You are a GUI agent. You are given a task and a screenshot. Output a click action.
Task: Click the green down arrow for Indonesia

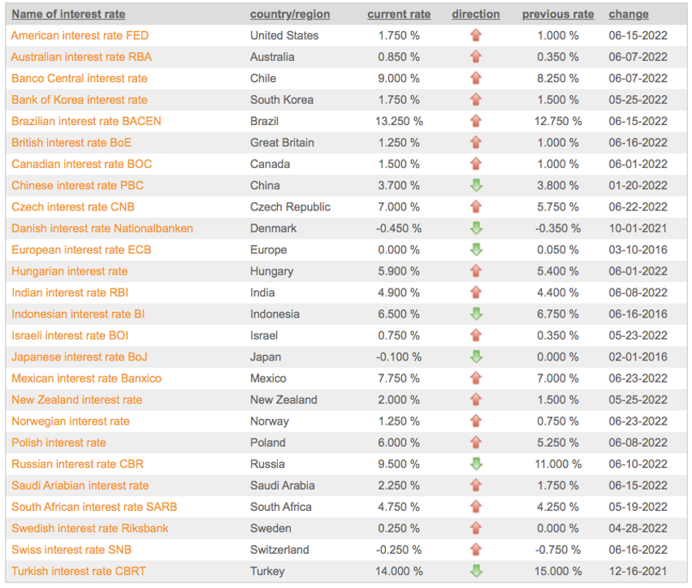click(476, 313)
